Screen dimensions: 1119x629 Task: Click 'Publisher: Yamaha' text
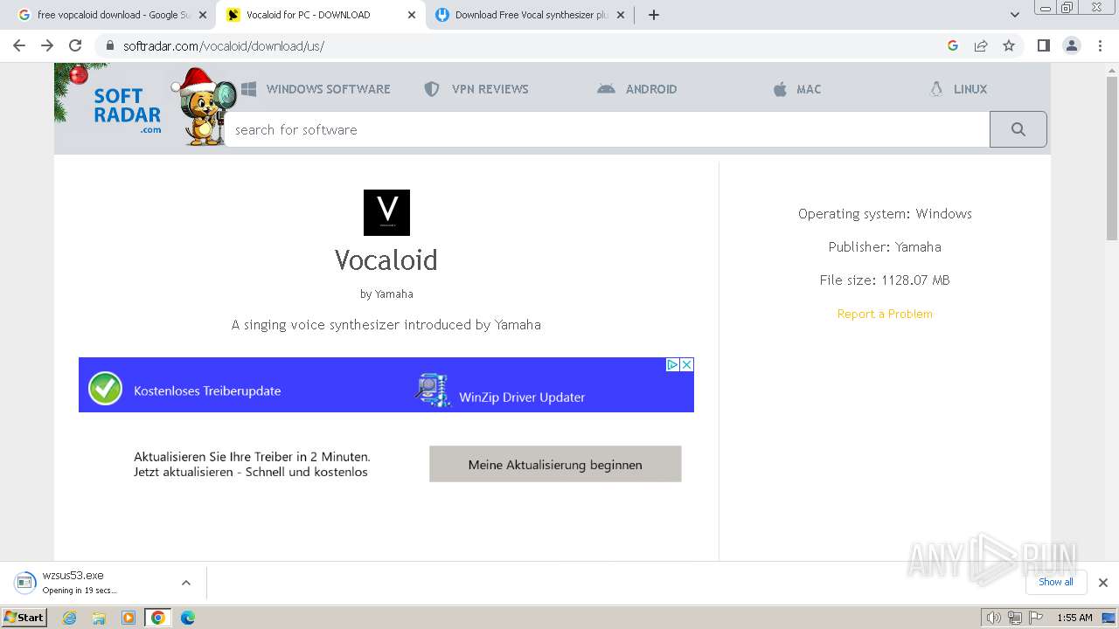885,246
